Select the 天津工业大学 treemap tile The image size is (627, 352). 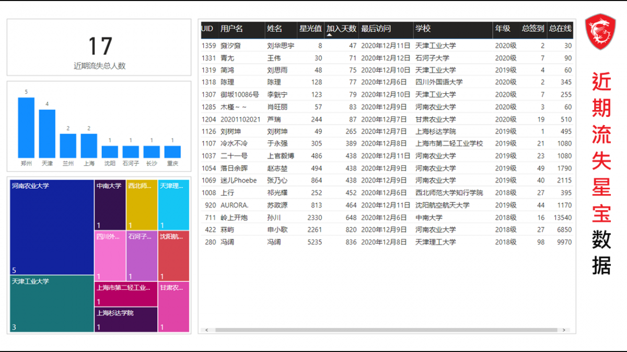pos(52,304)
